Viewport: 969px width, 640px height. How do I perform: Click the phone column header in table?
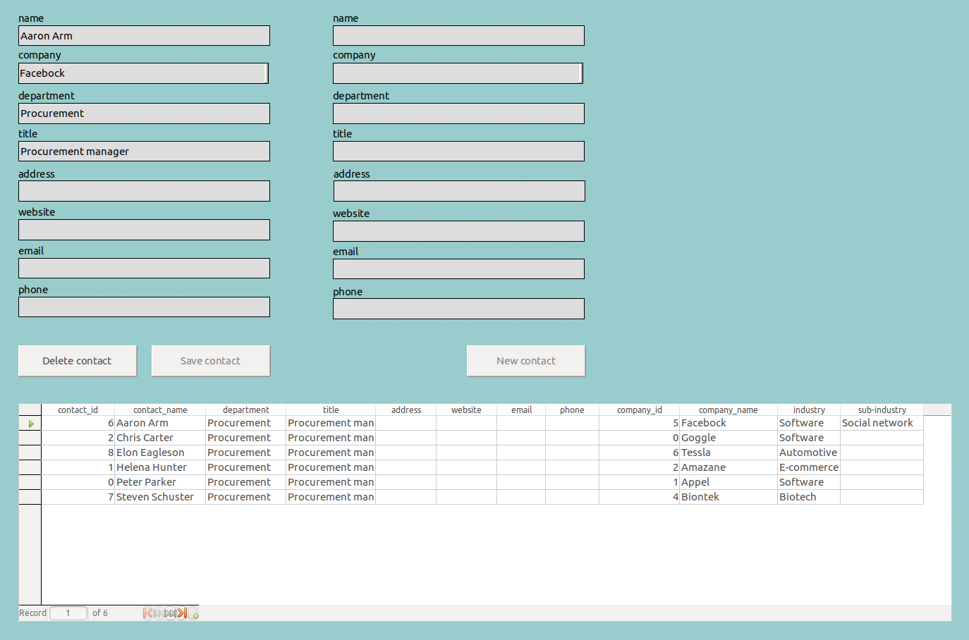[x=572, y=410]
